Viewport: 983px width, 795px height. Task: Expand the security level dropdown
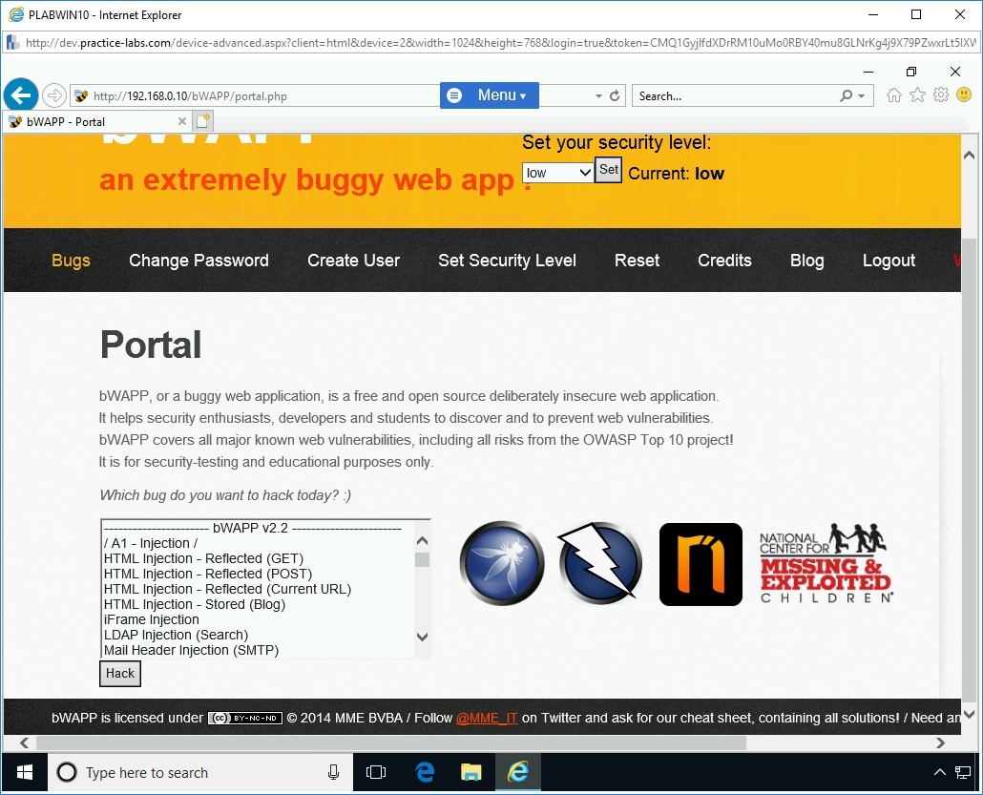pyautogui.click(x=558, y=173)
